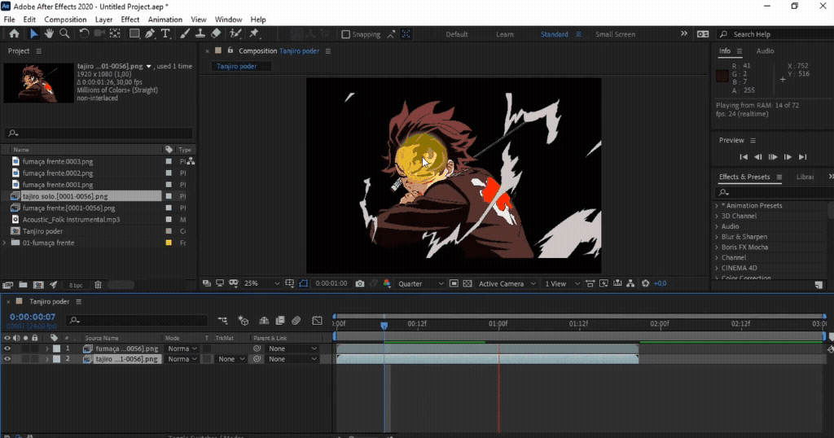Select the Clone Stamp tool
This screenshot has height=438, width=834.
point(200,34)
